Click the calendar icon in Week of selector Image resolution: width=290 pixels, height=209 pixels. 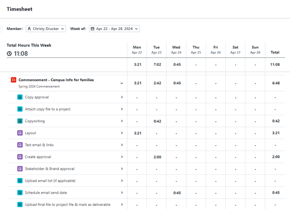[92, 28]
